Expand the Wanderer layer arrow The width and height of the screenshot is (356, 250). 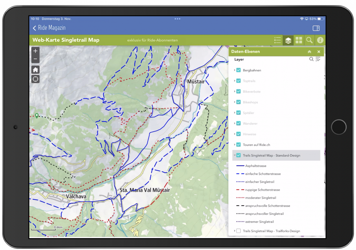(x=234, y=124)
